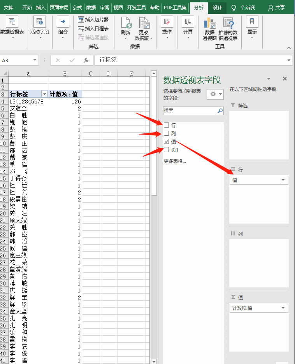Switch to the PDF工具集 tab
This screenshot has height=364, width=295.
click(175, 8)
